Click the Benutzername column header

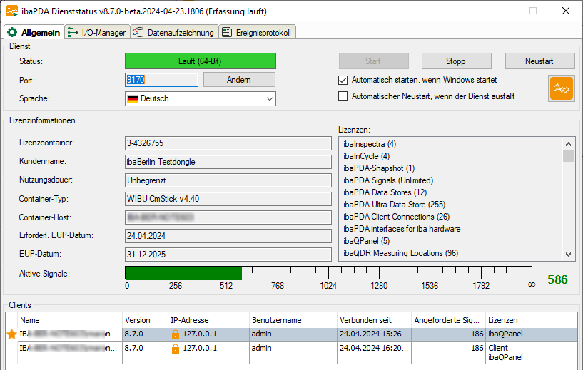coord(293,320)
